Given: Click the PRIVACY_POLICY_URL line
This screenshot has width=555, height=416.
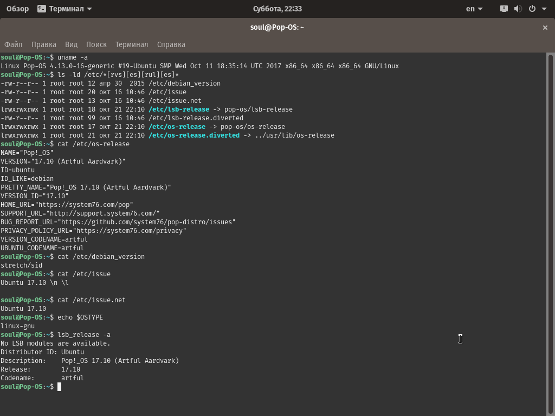Looking at the screenshot, I should click(93, 231).
